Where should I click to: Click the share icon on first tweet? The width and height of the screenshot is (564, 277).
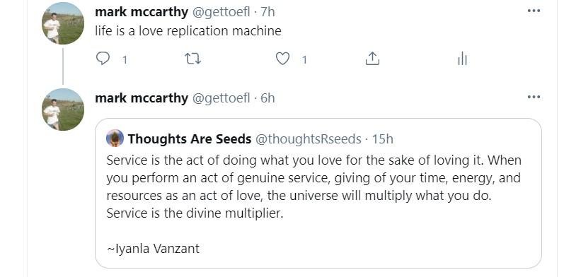(x=372, y=58)
